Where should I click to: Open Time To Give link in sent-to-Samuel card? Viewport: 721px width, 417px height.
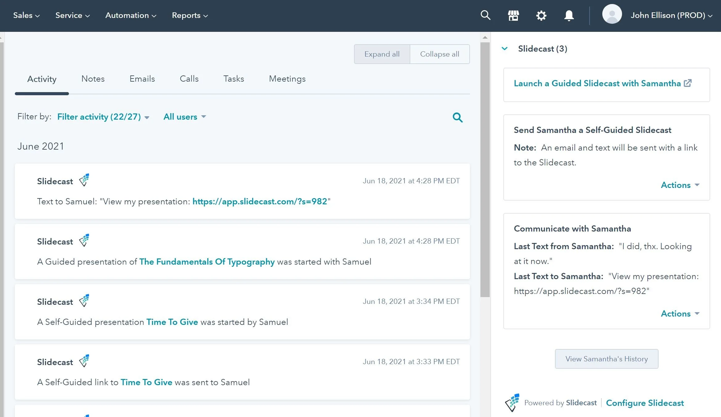point(146,382)
